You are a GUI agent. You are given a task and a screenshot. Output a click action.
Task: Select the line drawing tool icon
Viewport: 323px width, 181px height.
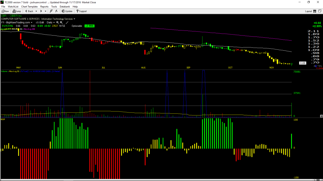pos(67,22)
